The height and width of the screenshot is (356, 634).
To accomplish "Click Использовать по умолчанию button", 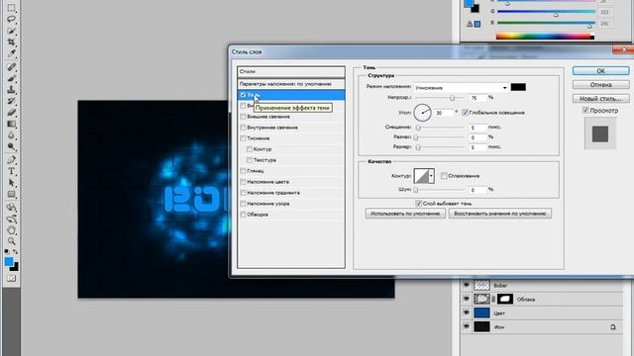I will point(405,214).
